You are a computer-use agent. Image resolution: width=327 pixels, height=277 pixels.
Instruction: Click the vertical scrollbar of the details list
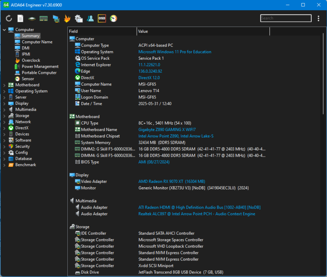click(x=323, y=74)
